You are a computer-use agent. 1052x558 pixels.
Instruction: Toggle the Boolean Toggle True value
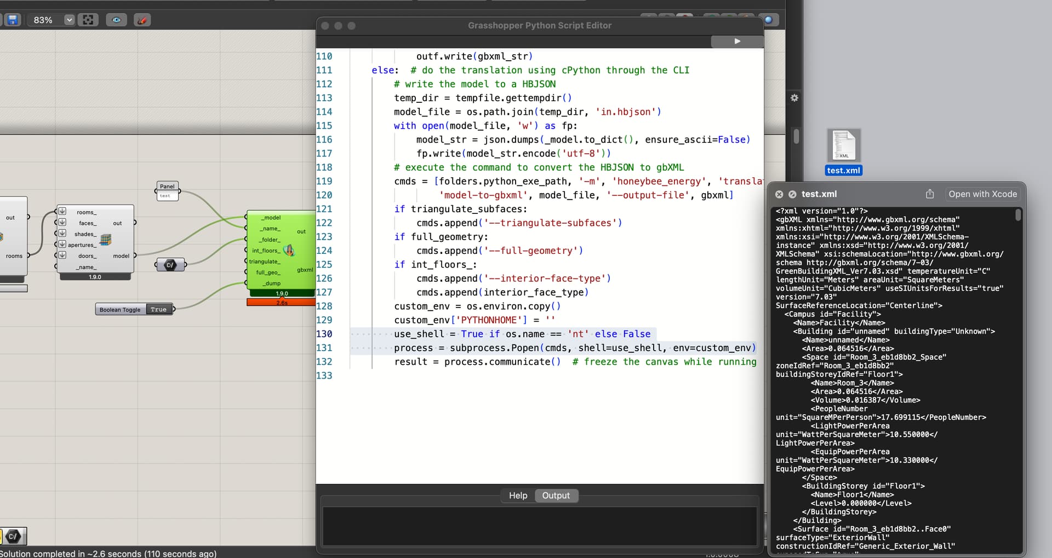[158, 310]
